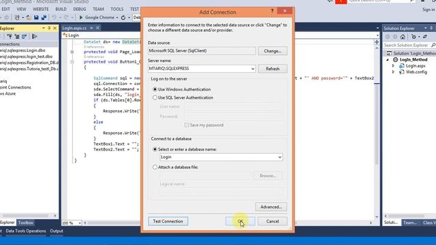
Task: Click the Refresh server list button
Action: [272, 69]
